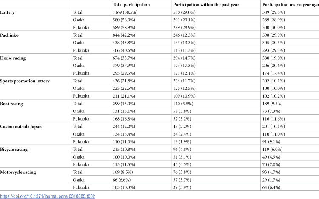Click the 294 (14.7%) Horse racing cell
This screenshot has width=319, height=199.
(x=184, y=58)
